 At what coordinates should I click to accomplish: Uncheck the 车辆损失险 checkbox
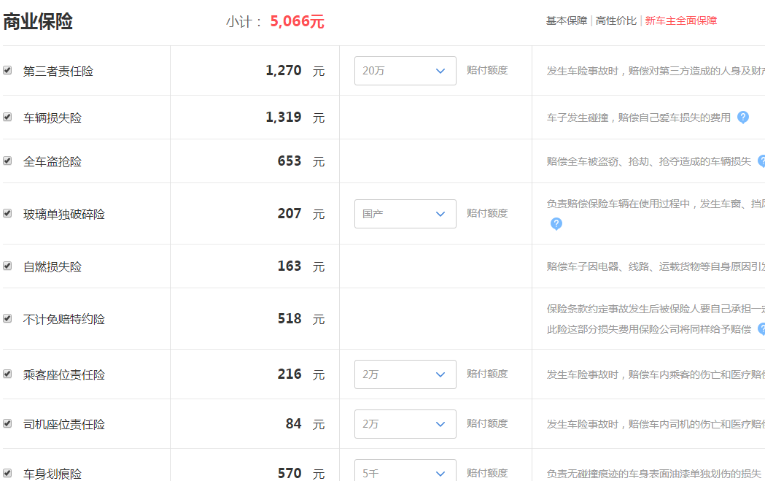coord(7,118)
